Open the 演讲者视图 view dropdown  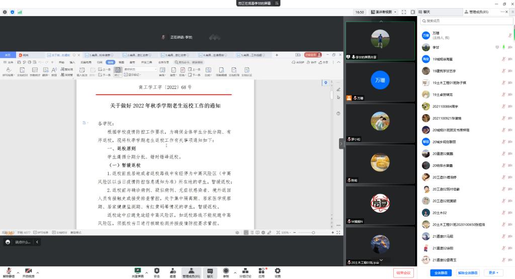(x=384, y=12)
